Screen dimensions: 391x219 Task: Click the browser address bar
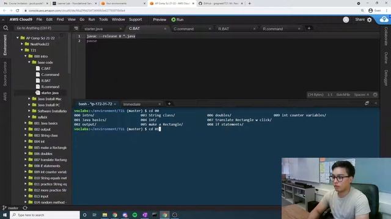[192, 10]
